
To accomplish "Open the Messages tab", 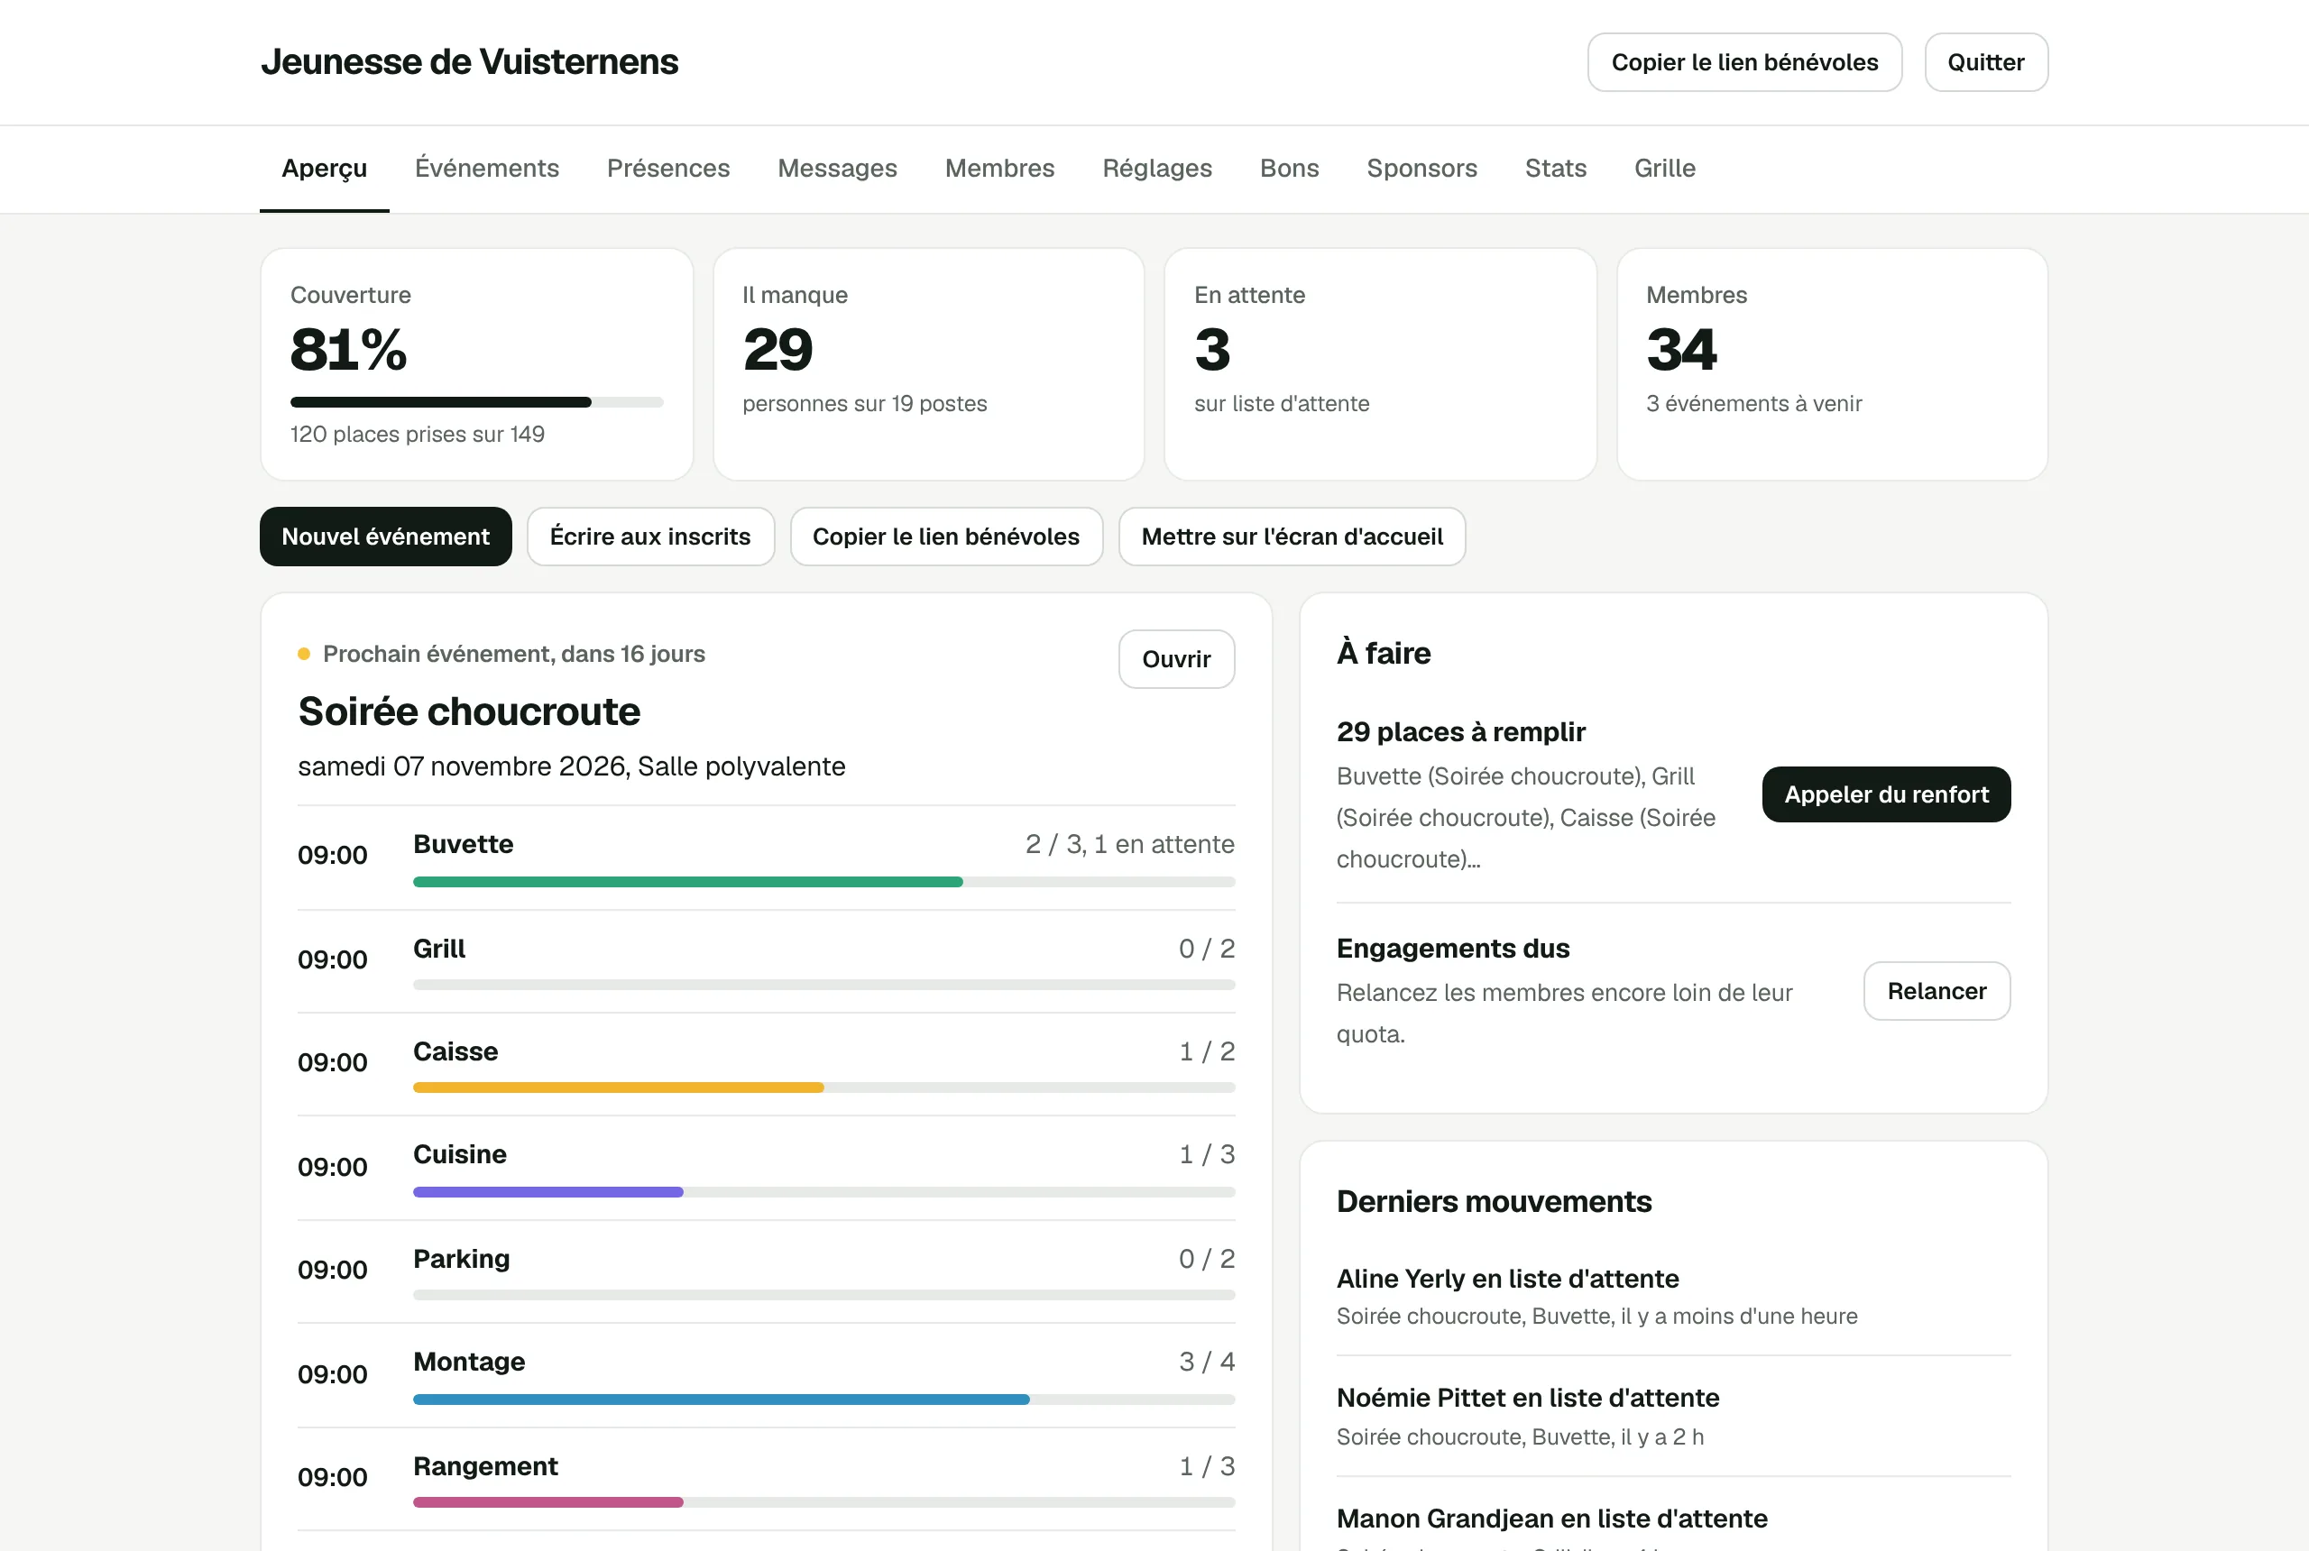I will coord(837,168).
